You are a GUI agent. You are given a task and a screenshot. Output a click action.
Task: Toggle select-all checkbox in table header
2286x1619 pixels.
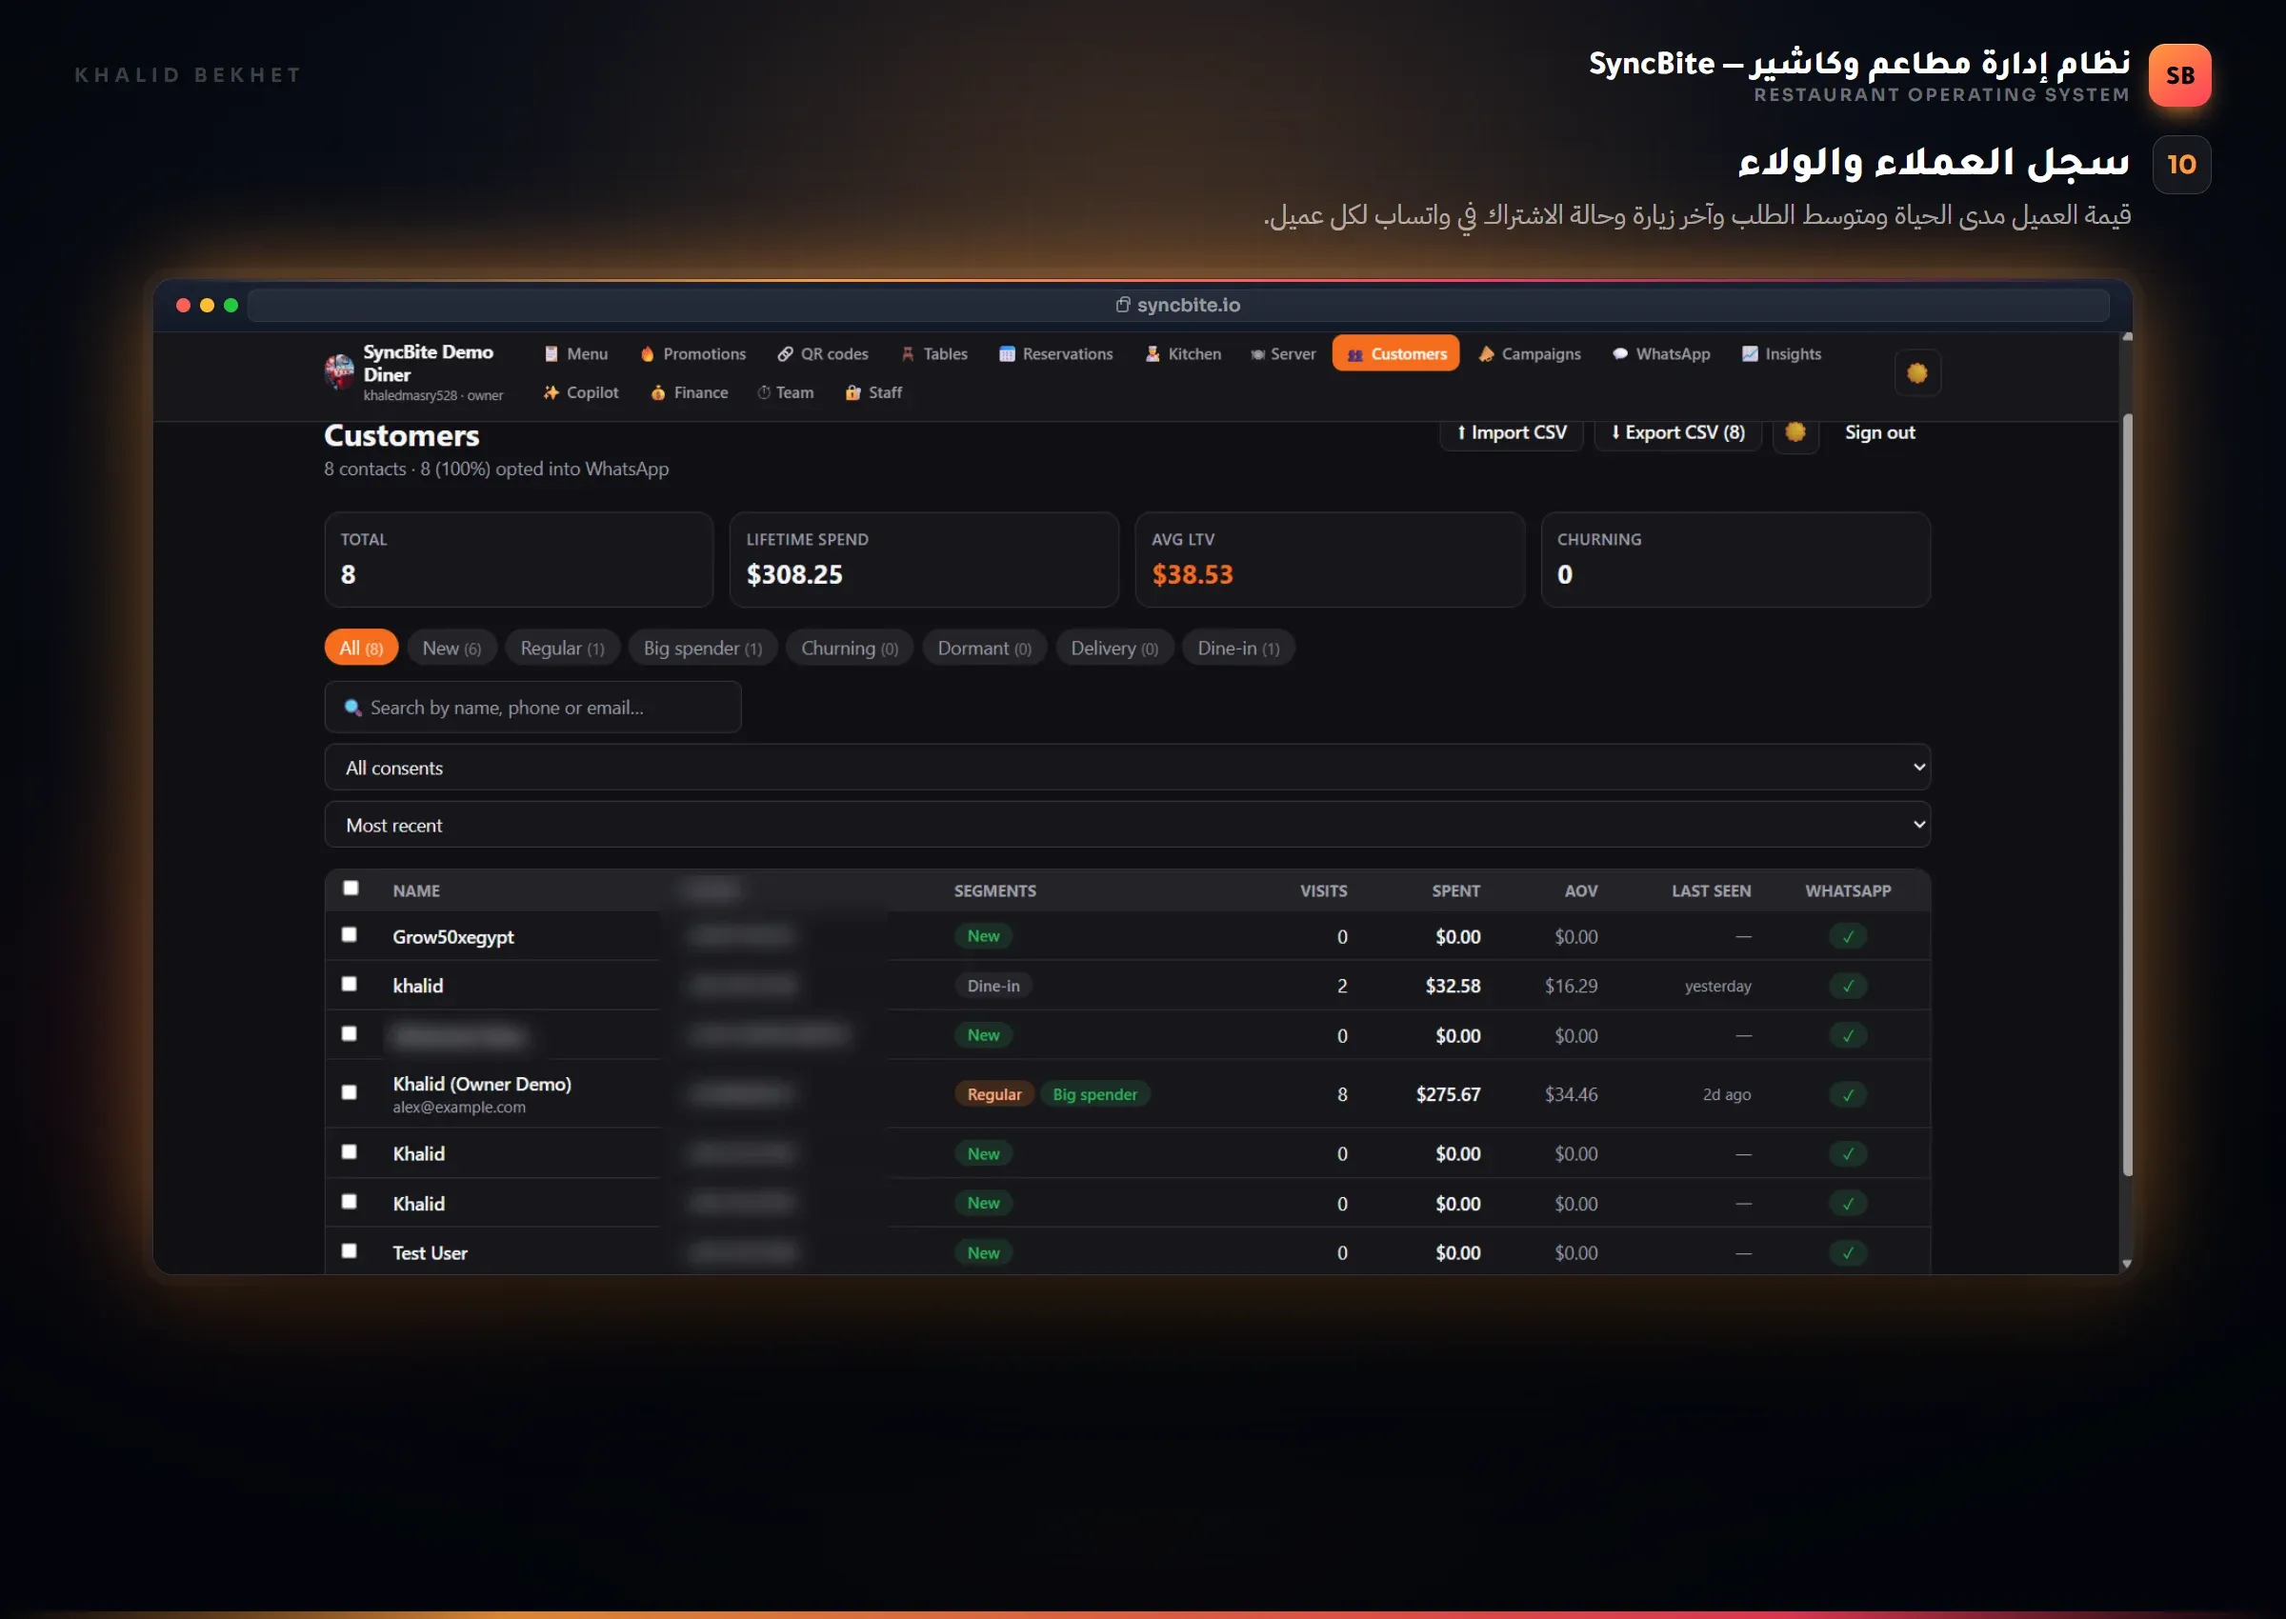[x=351, y=889]
